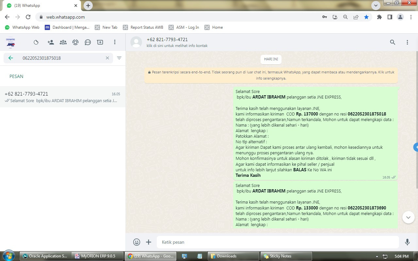Open the Channels circular icon
This screenshot has width=418, height=261.
click(75, 42)
